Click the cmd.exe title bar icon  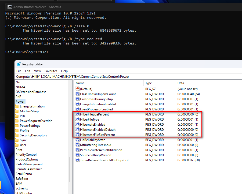[x=10, y=7]
